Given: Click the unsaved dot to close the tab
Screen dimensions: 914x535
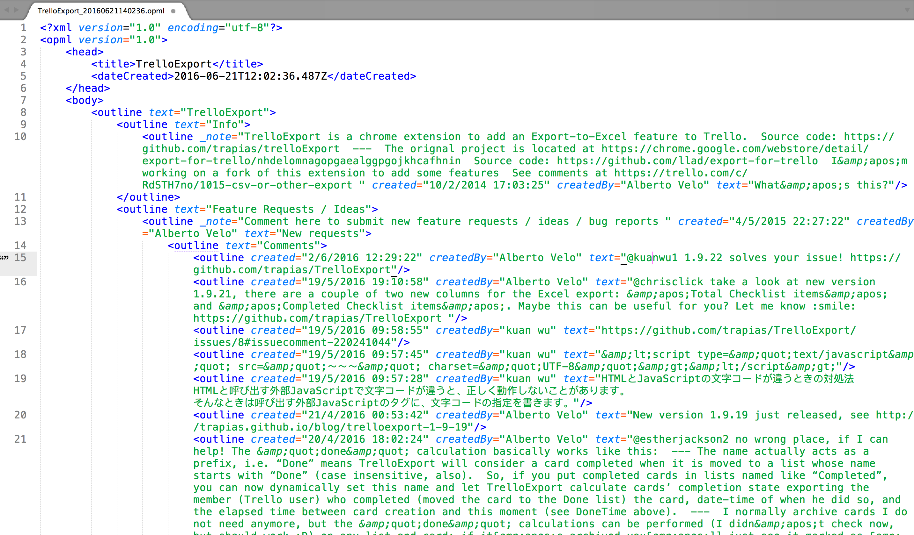Looking at the screenshot, I should (173, 11).
